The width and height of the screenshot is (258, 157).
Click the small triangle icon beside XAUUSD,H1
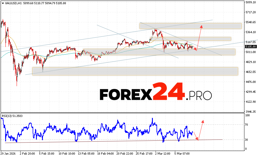[3, 3]
